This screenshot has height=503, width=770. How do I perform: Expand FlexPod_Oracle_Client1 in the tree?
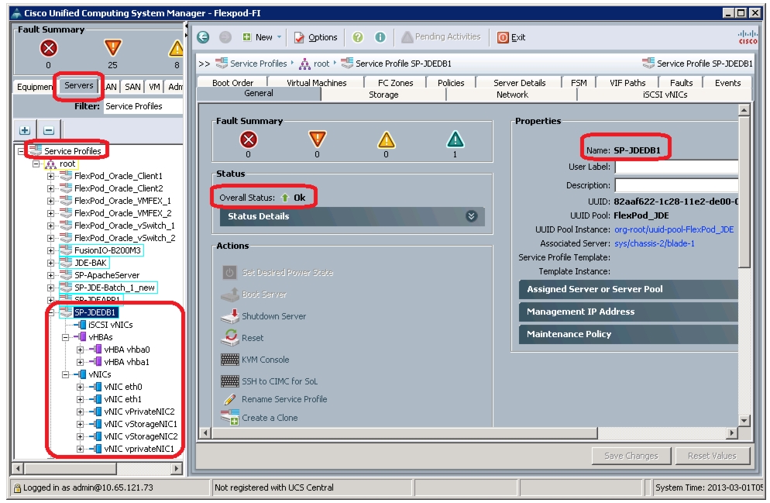pos(50,176)
